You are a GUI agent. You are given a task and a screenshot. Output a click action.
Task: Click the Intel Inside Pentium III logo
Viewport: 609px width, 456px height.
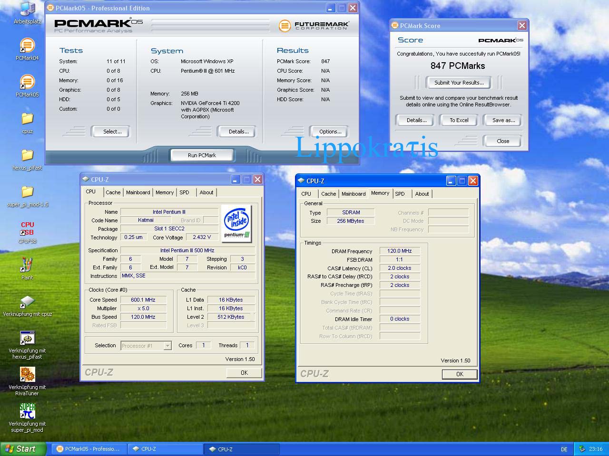(x=236, y=223)
